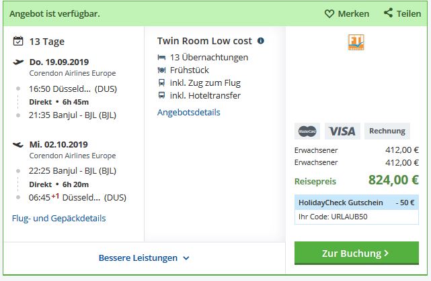Click the chevron next to Bessere Leistungen

coord(186,258)
